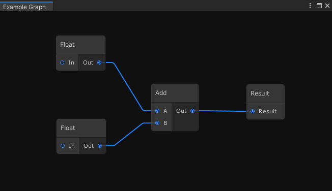The image size is (332, 191).
Task: Click input port A on Add node
Action: (x=157, y=111)
